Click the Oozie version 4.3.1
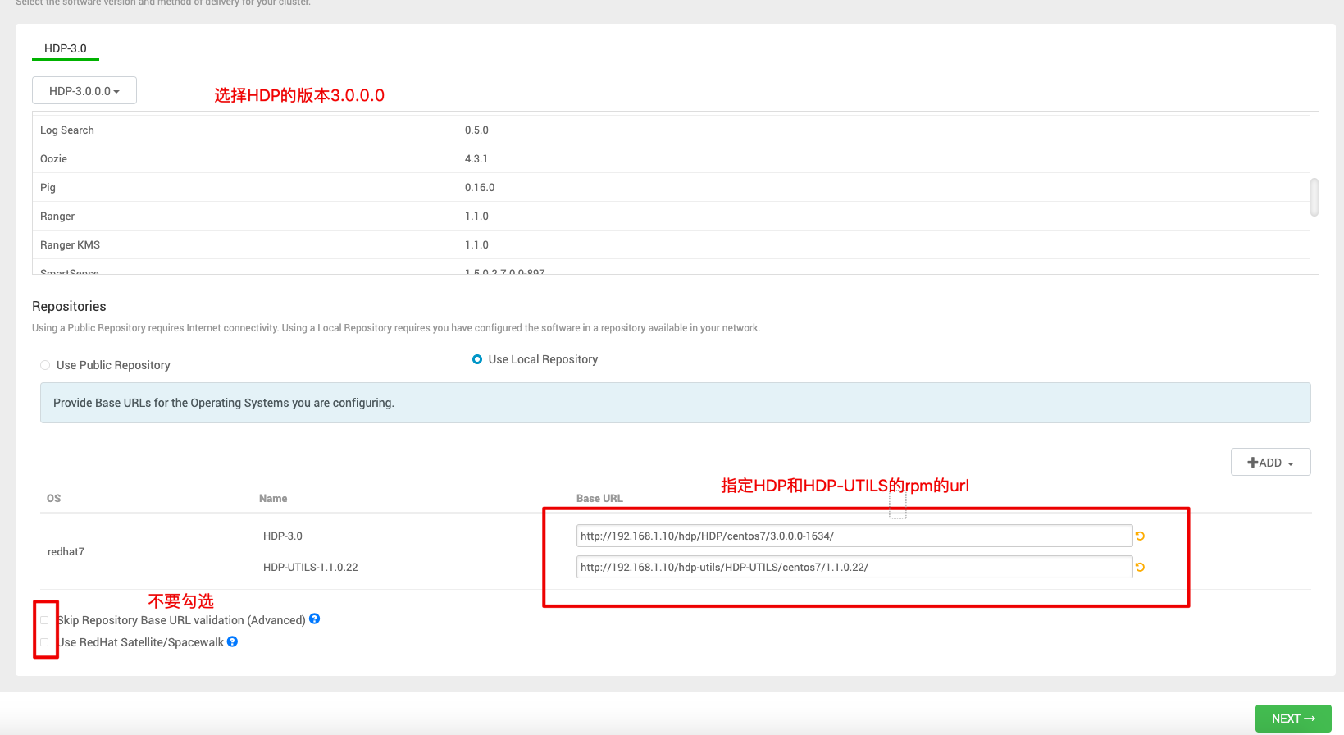Image resolution: width=1344 pixels, height=735 pixels. tap(476, 158)
